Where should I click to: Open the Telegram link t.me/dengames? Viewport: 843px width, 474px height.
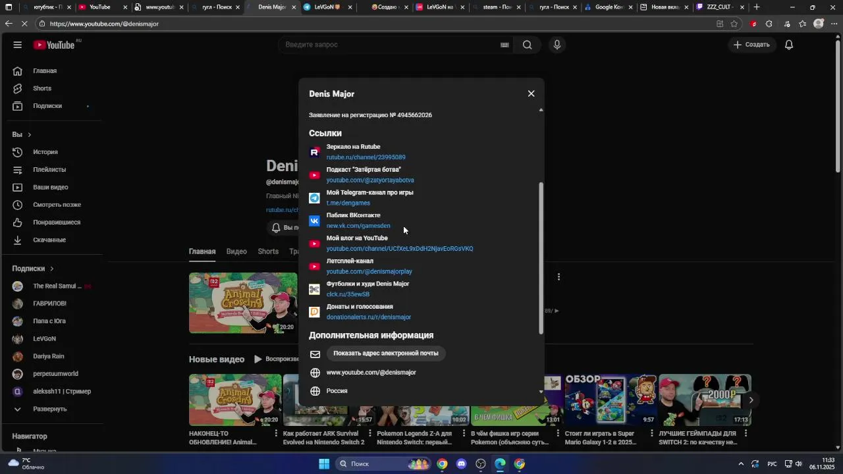(348, 203)
